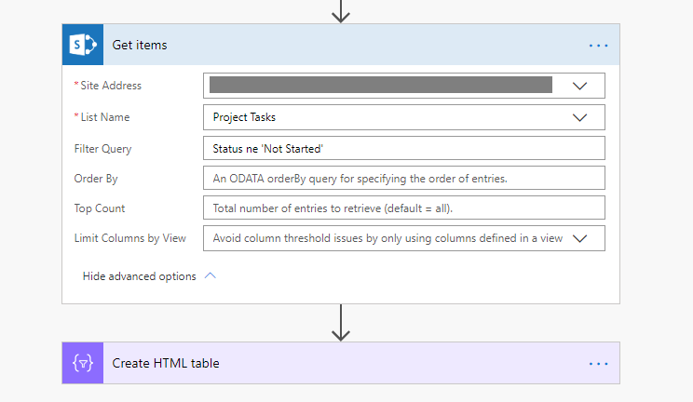
Task: Select the Top Count input field
Action: point(403,208)
